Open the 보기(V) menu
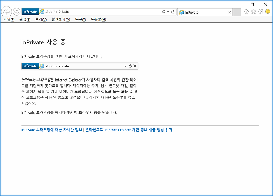The height and width of the screenshot is (196, 273). (x=41, y=19)
